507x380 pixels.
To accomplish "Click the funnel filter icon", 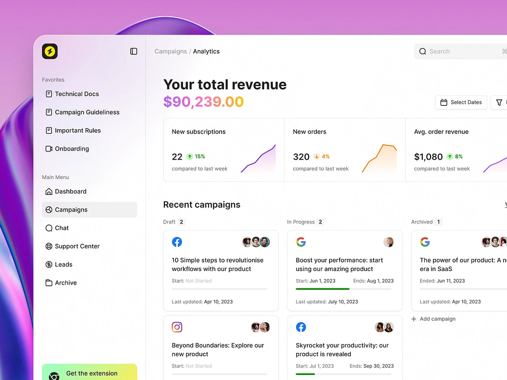I will pyautogui.click(x=499, y=102).
